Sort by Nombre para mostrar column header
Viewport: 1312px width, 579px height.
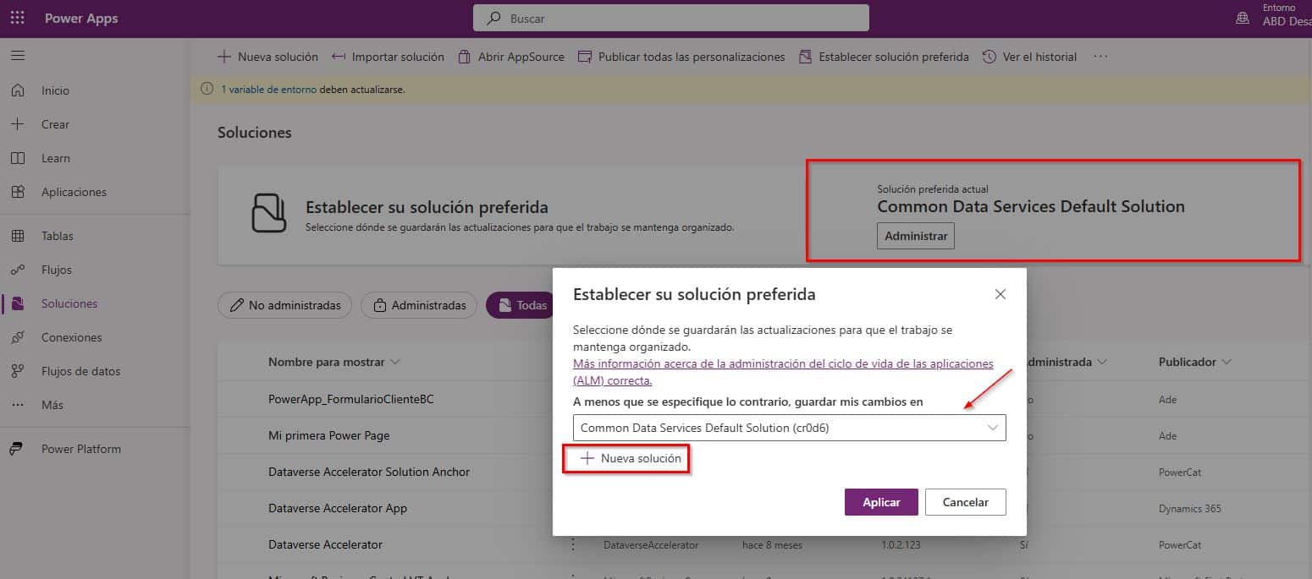point(334,362)
